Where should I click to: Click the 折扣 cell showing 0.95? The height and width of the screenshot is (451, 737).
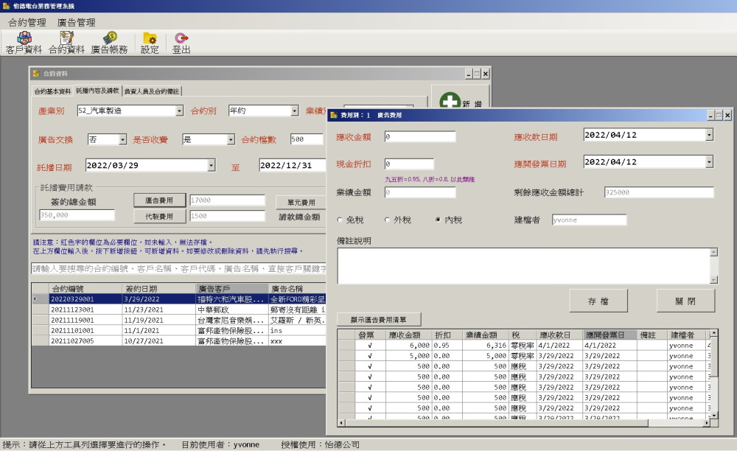pos(447,346)
